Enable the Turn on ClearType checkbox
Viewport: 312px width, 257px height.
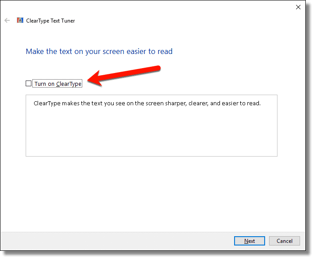click(x=29, y=84)
